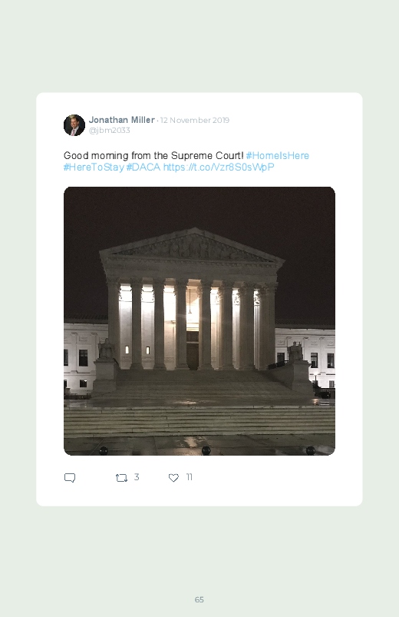This screenshot has height=617, width=399.
Task: Click the reply speech bubble icon
Action: coord(70,478)
